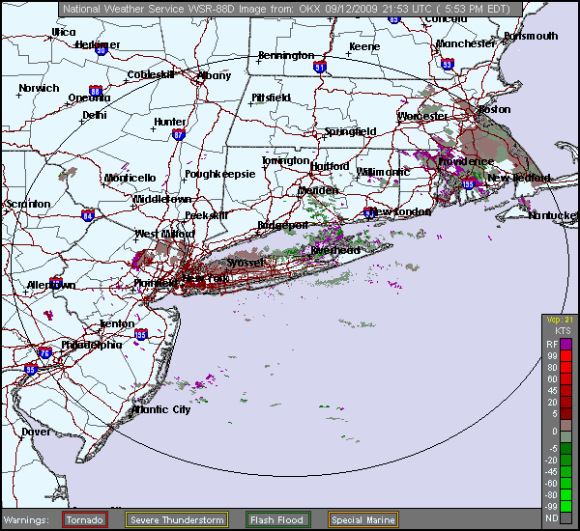Image resolution: width=580 pixels, height=531 pixels.
Task: Click the gray ND swatch in velocity legend
Action: (565, 517)
